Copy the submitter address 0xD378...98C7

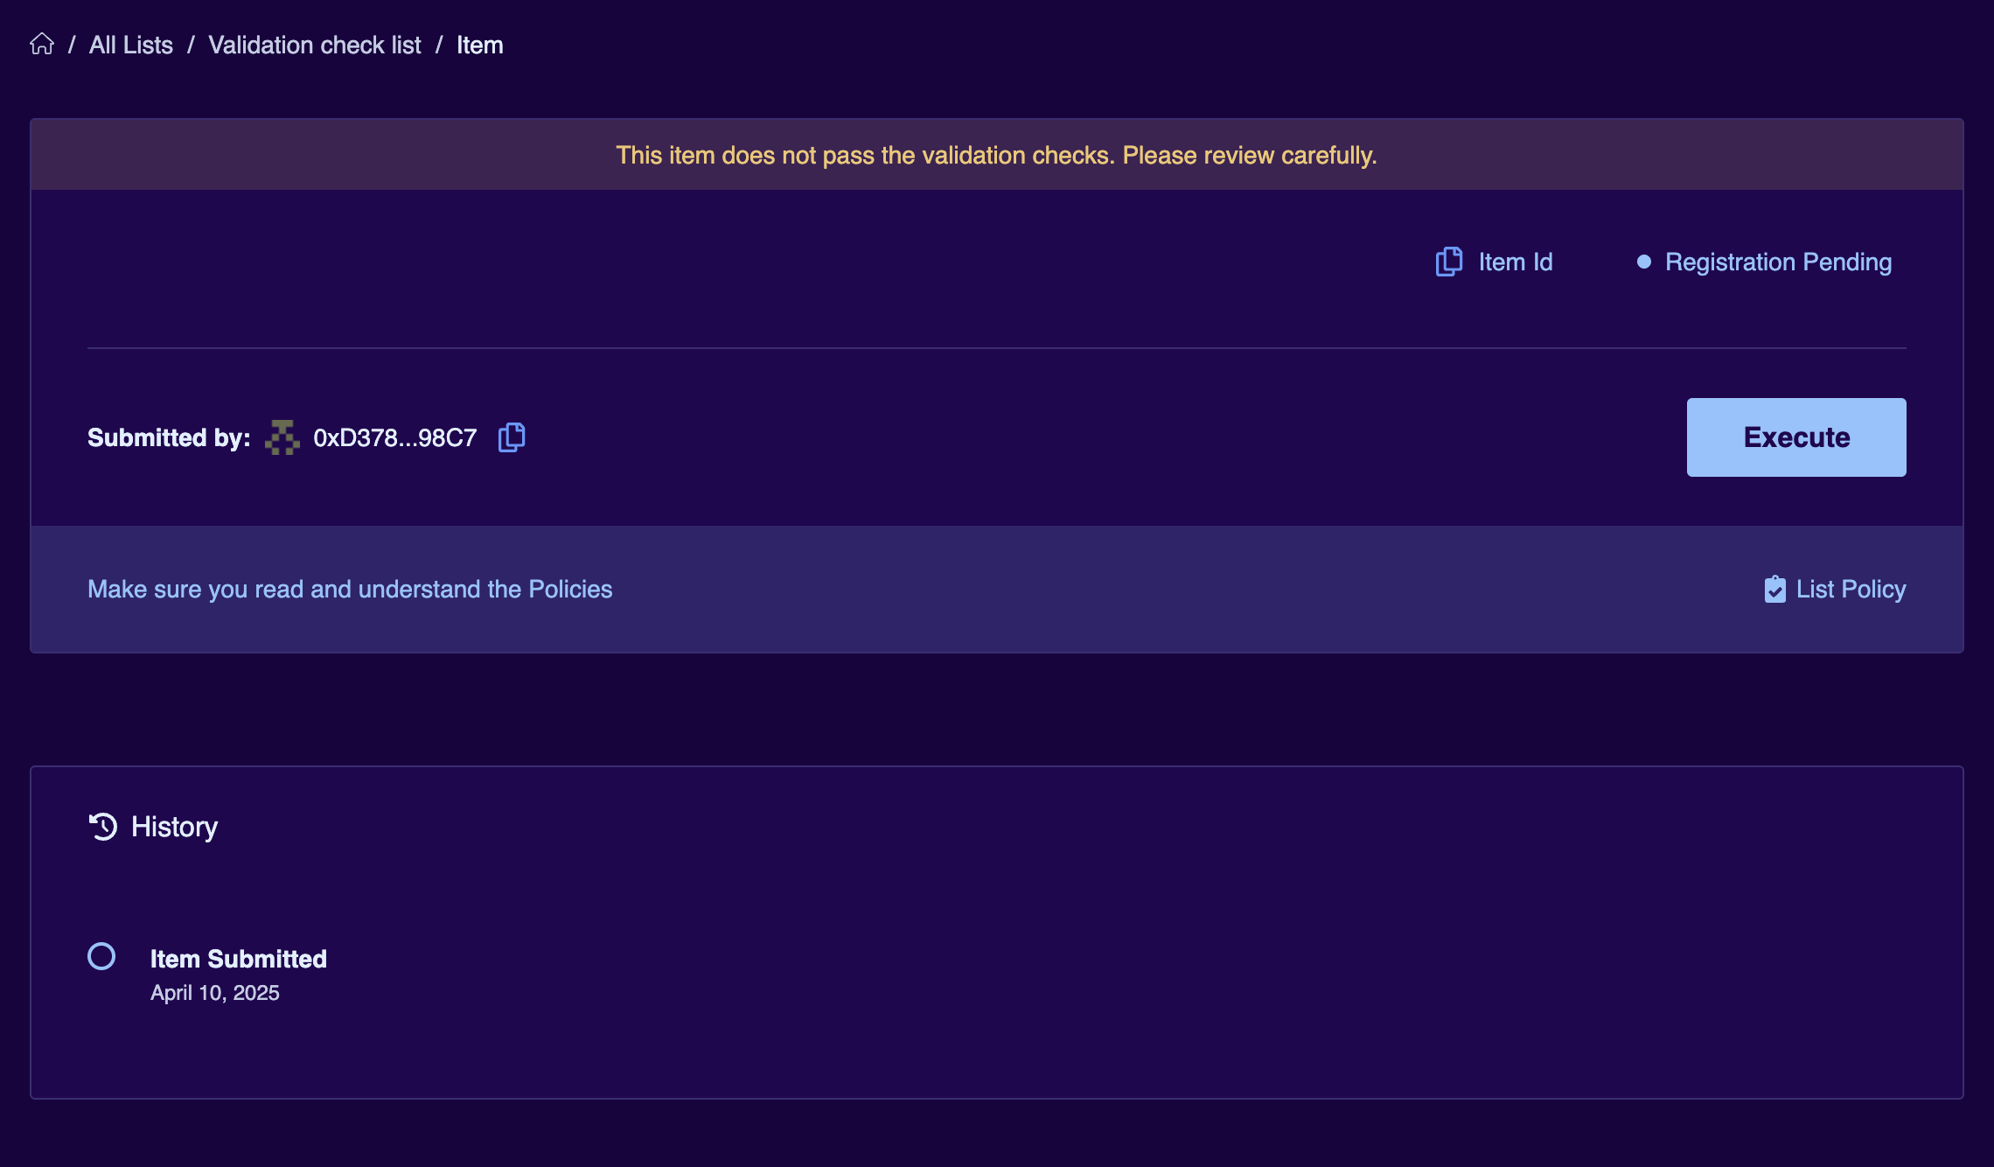click(x=512, y=437)
